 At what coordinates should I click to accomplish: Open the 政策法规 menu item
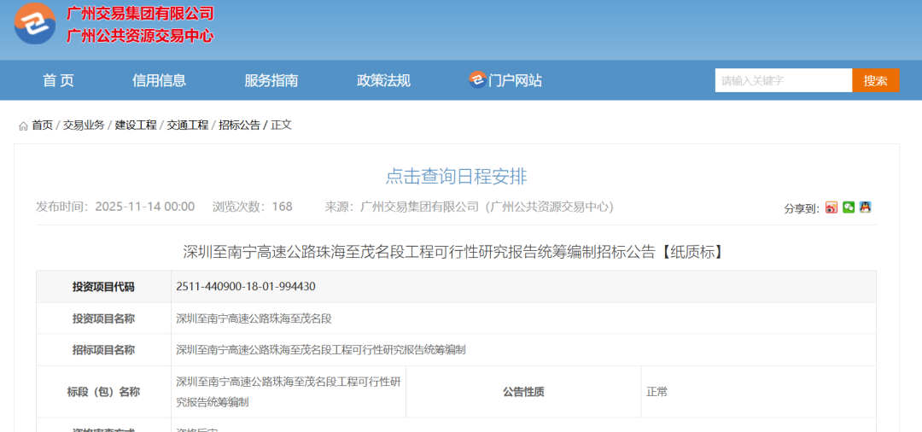click(x=383, y=80)
